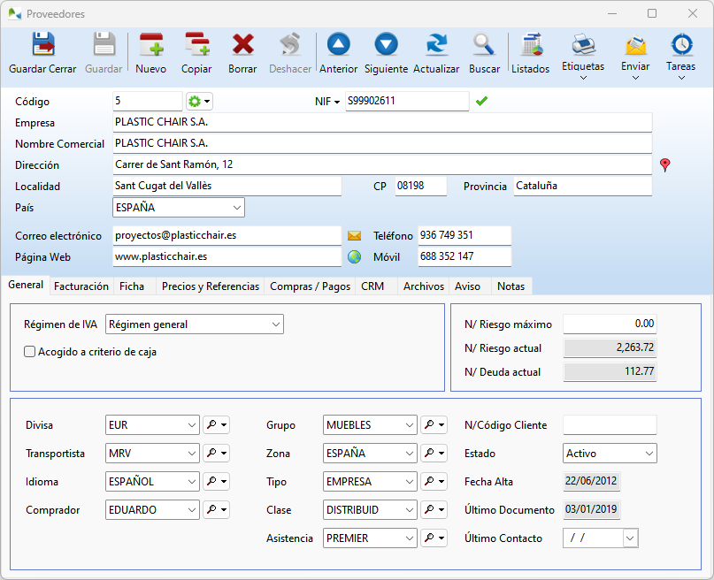Delete the record with Borrar
This screenshot has height=580, width=714.
click(242, 52)
